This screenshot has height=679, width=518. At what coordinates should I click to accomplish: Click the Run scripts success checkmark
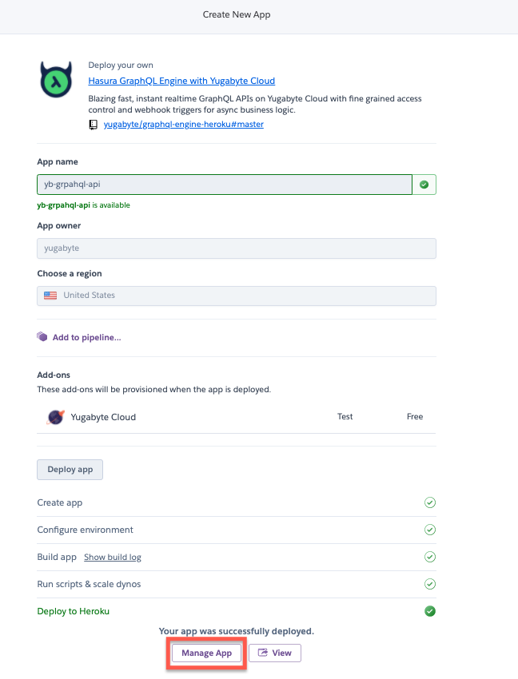[429, 584]
